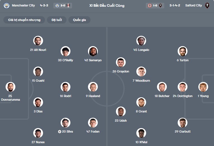Click the Manchester City club crest icon
The image size is (214, 146).
pos(6,6)
